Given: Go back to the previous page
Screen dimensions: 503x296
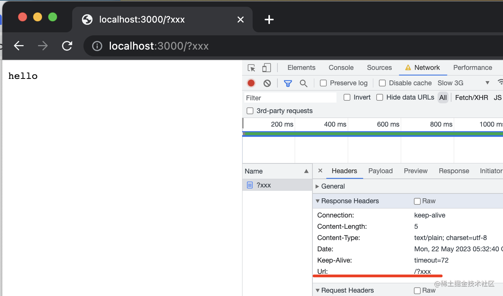Looking at the screenshot, I should (x=19, y=46).
